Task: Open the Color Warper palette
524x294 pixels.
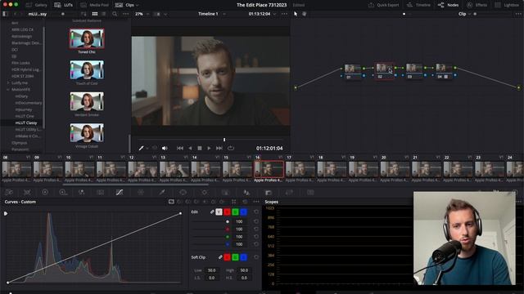Action: [x=141, y=193]
